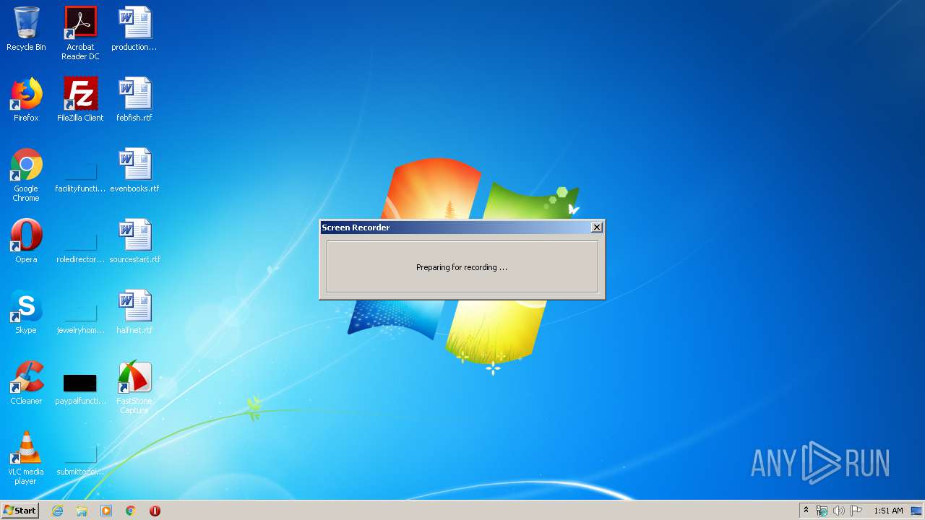Click the 'Preparing for recording ...' message
Viewport: 925px width, 520px height.
[462, 267]
